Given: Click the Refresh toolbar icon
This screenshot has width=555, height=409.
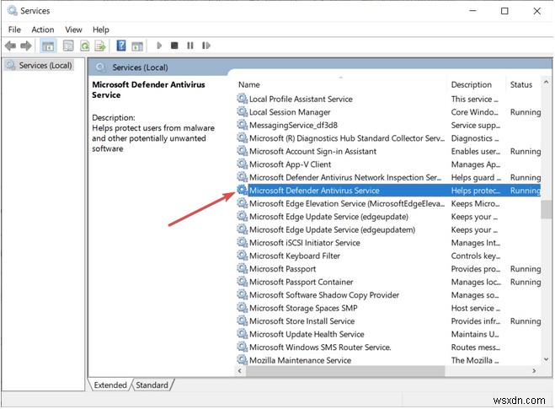Looking at the screenshot, I should click(x=84, y=46).
